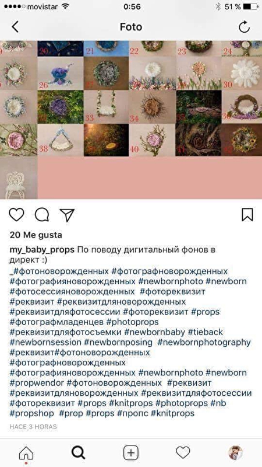View the 20 Me gusta likes list
This screenshot has width=262, height=467.
pos(36,235)
